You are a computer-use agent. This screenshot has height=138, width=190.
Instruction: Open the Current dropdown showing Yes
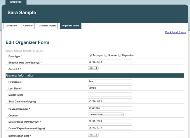[93, 68]
